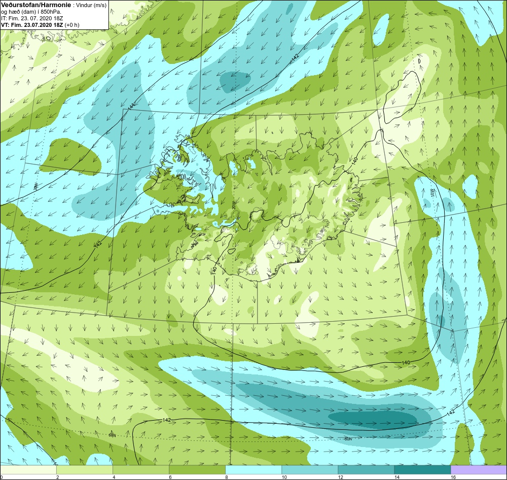The height and width of the screenshot is (480, 507).
Task: Select the "IT: Fim. 23. 07. 2020 18Z" line
Action: coord(31,18)
